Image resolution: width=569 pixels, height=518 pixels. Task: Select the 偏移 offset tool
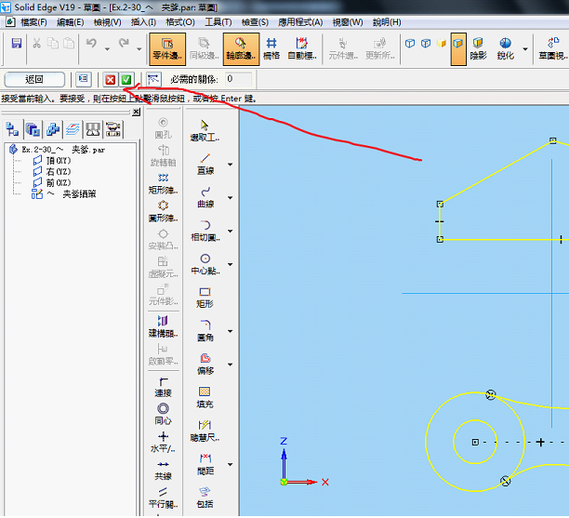(205, 365)
